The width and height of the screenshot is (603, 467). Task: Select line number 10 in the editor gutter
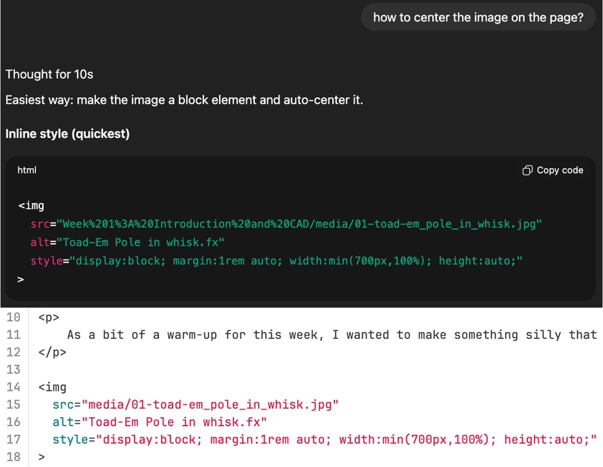tap(13, 317)
